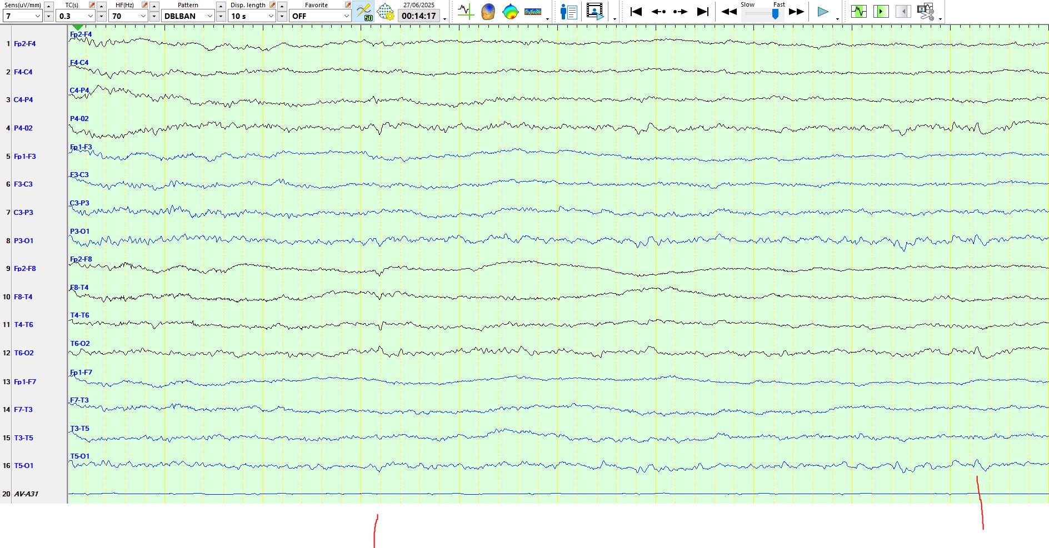The height and width of the screenshot is (548, 1049).
Task: Select channel 2 F4-C4 in channel list
Action: [x=23, y=72]
